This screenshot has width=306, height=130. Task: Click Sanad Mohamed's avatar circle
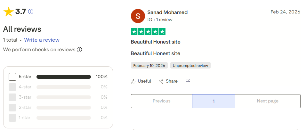pos(138,16)
